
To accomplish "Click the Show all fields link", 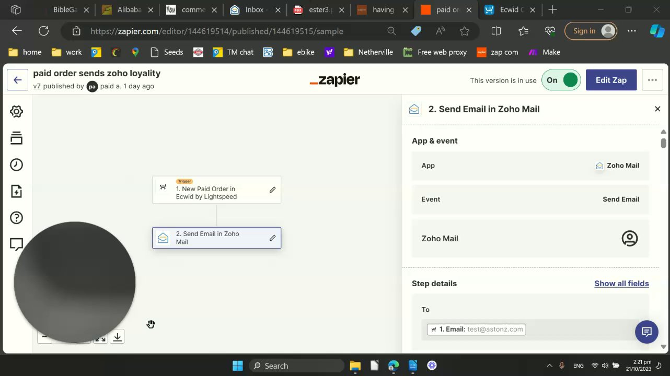I will 621,284.
